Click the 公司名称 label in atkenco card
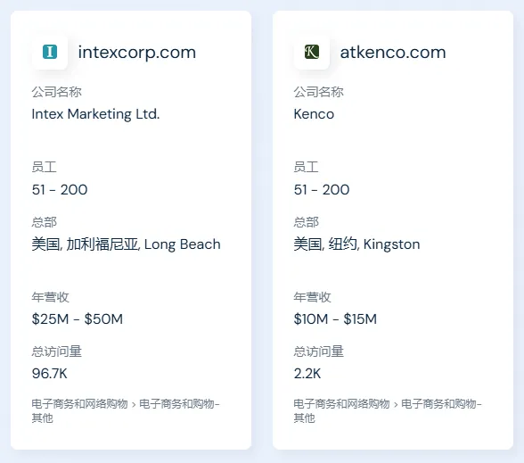Screen dimensions: 524x463 click(318, 92)
